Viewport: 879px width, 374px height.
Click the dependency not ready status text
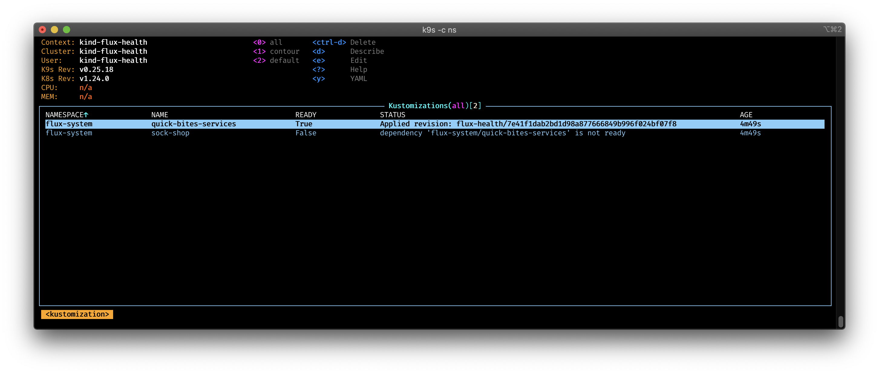point(503,133)
